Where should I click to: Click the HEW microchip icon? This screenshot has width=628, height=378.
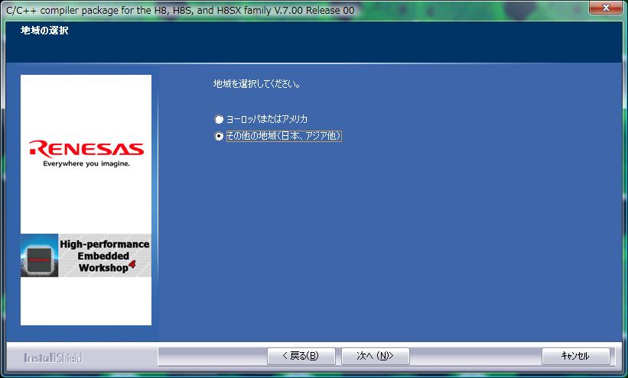(40, 256)
